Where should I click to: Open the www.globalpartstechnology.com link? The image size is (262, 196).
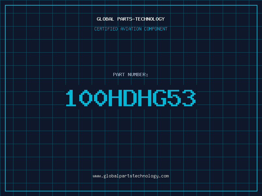pyautogui.click(x=131, y=176)
